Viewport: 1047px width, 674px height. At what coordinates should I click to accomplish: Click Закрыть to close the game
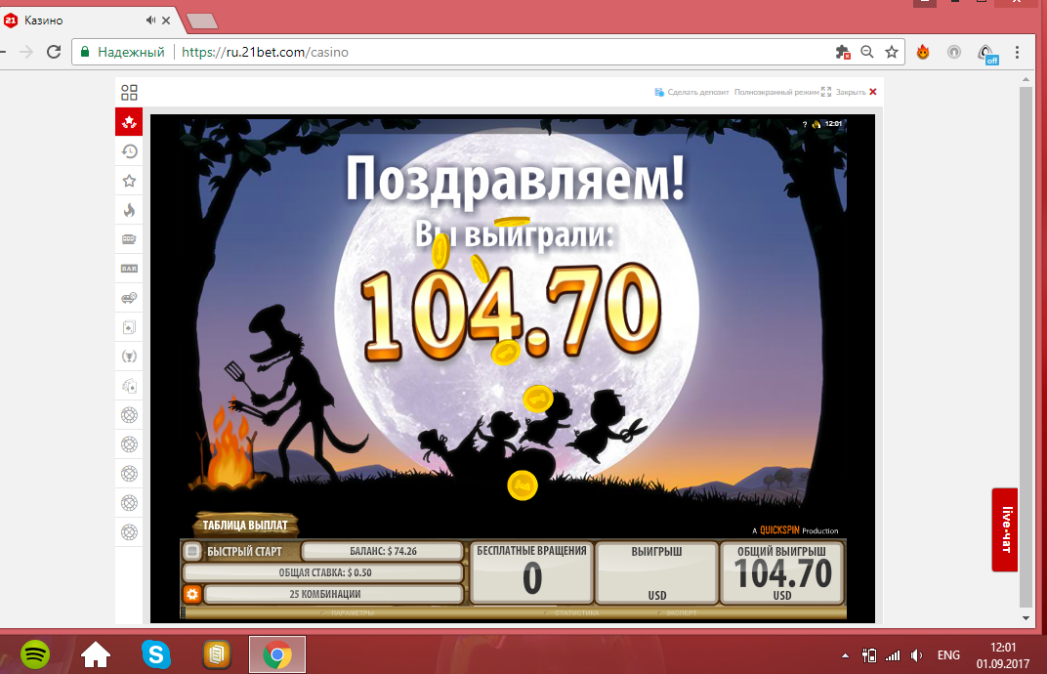pyautogui.click(x=856, y=92)
